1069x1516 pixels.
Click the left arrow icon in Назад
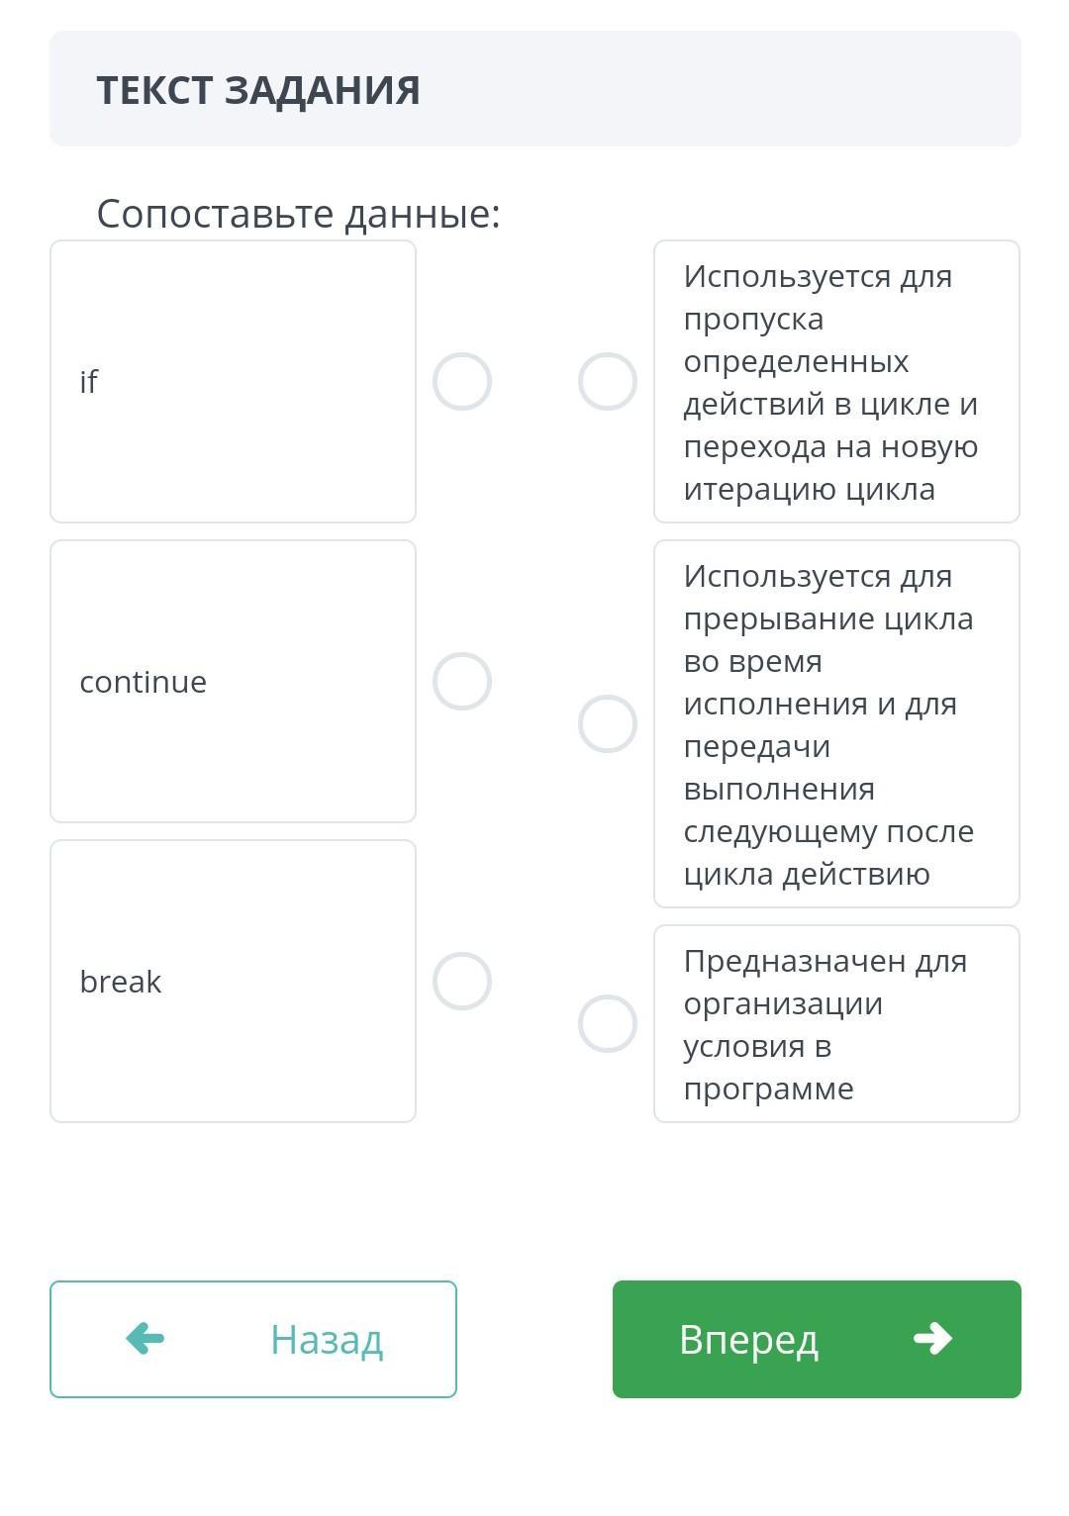tap(145, 1339)
